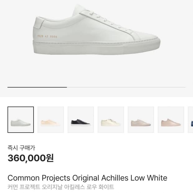Click the dark filled part of image progress bar
193x193 pixels.
click(x=37, y=87)
